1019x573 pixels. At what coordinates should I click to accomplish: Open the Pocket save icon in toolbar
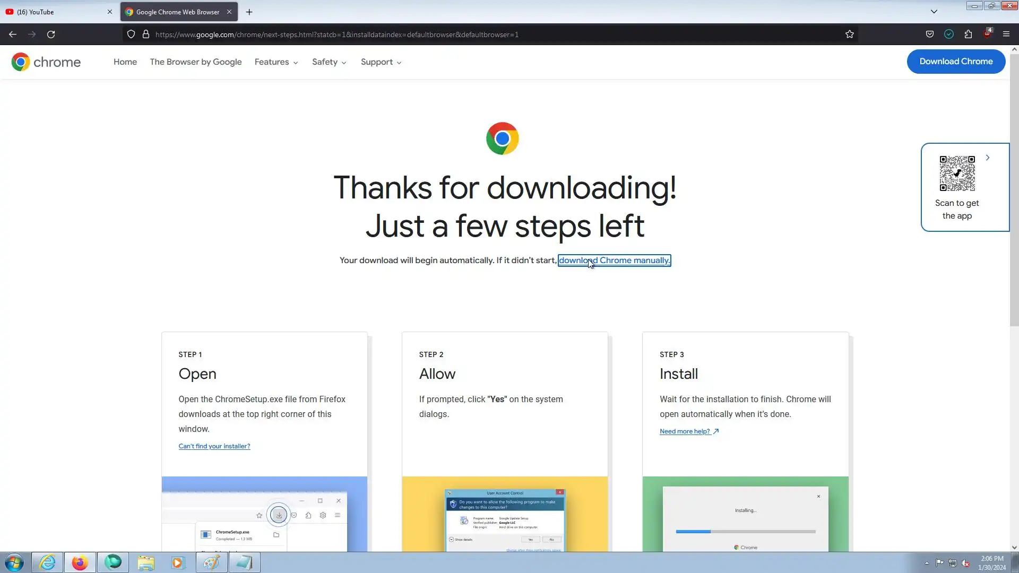(x=930, y=34)
